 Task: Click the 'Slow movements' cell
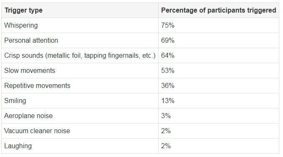click(80, 71)
